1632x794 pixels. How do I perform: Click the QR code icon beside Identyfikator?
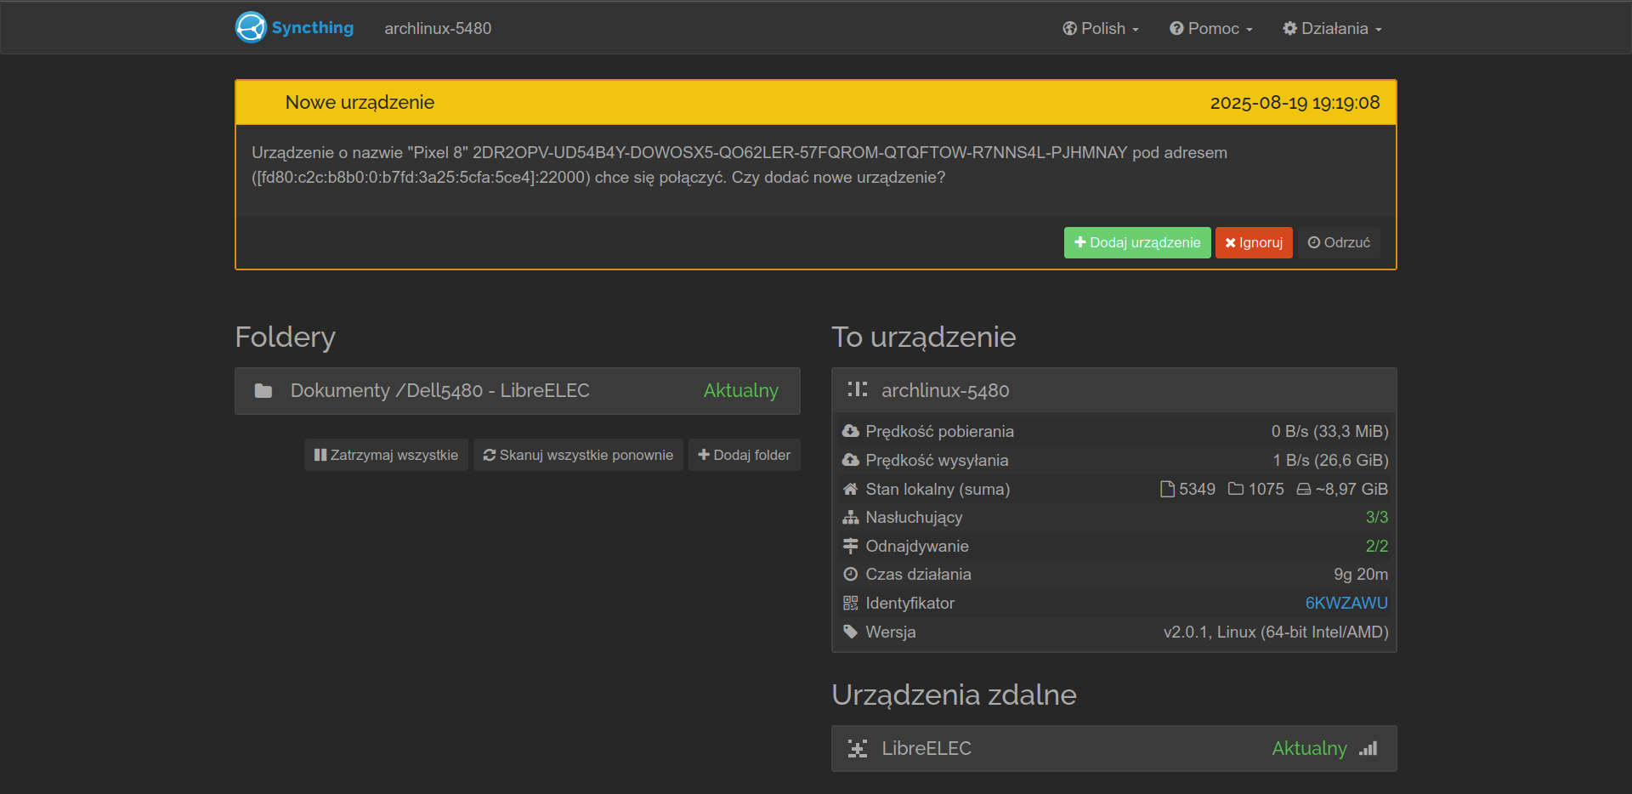(850, 604)
